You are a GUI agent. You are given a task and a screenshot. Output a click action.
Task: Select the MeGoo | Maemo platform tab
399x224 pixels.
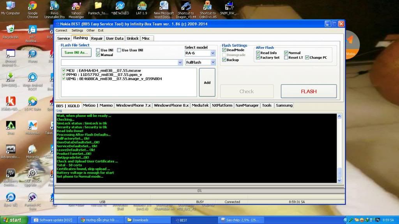coord(98,105)
